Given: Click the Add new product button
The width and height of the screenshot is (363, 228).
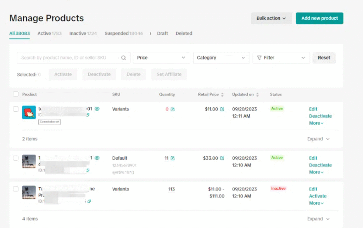Looking at the screenshot, I should point(319,18).
